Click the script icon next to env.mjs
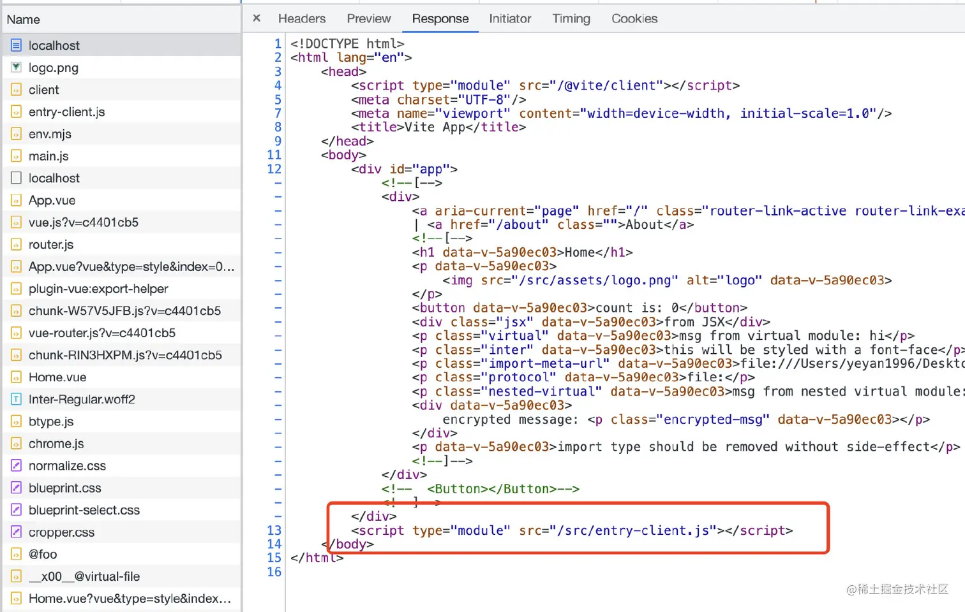Viewport: 965px width, 612px height. [x=17, y=134]
